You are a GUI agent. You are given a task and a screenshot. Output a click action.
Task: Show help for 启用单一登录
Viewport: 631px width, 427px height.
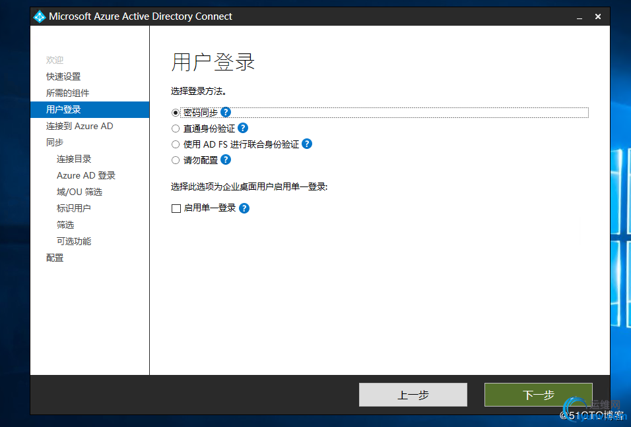244,208
